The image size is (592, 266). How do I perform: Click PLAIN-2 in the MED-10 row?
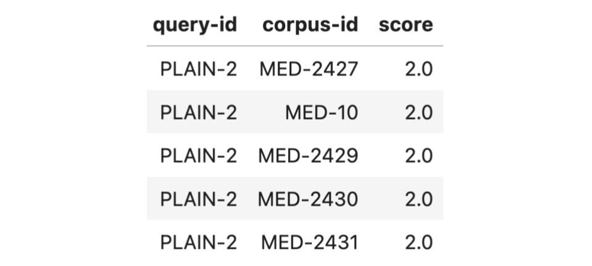(x=198, y=112)
